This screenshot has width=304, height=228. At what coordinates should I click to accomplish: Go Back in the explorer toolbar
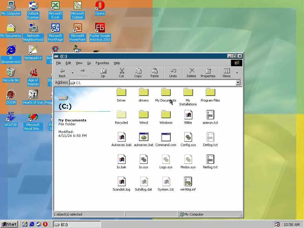[x=62, y=73]
